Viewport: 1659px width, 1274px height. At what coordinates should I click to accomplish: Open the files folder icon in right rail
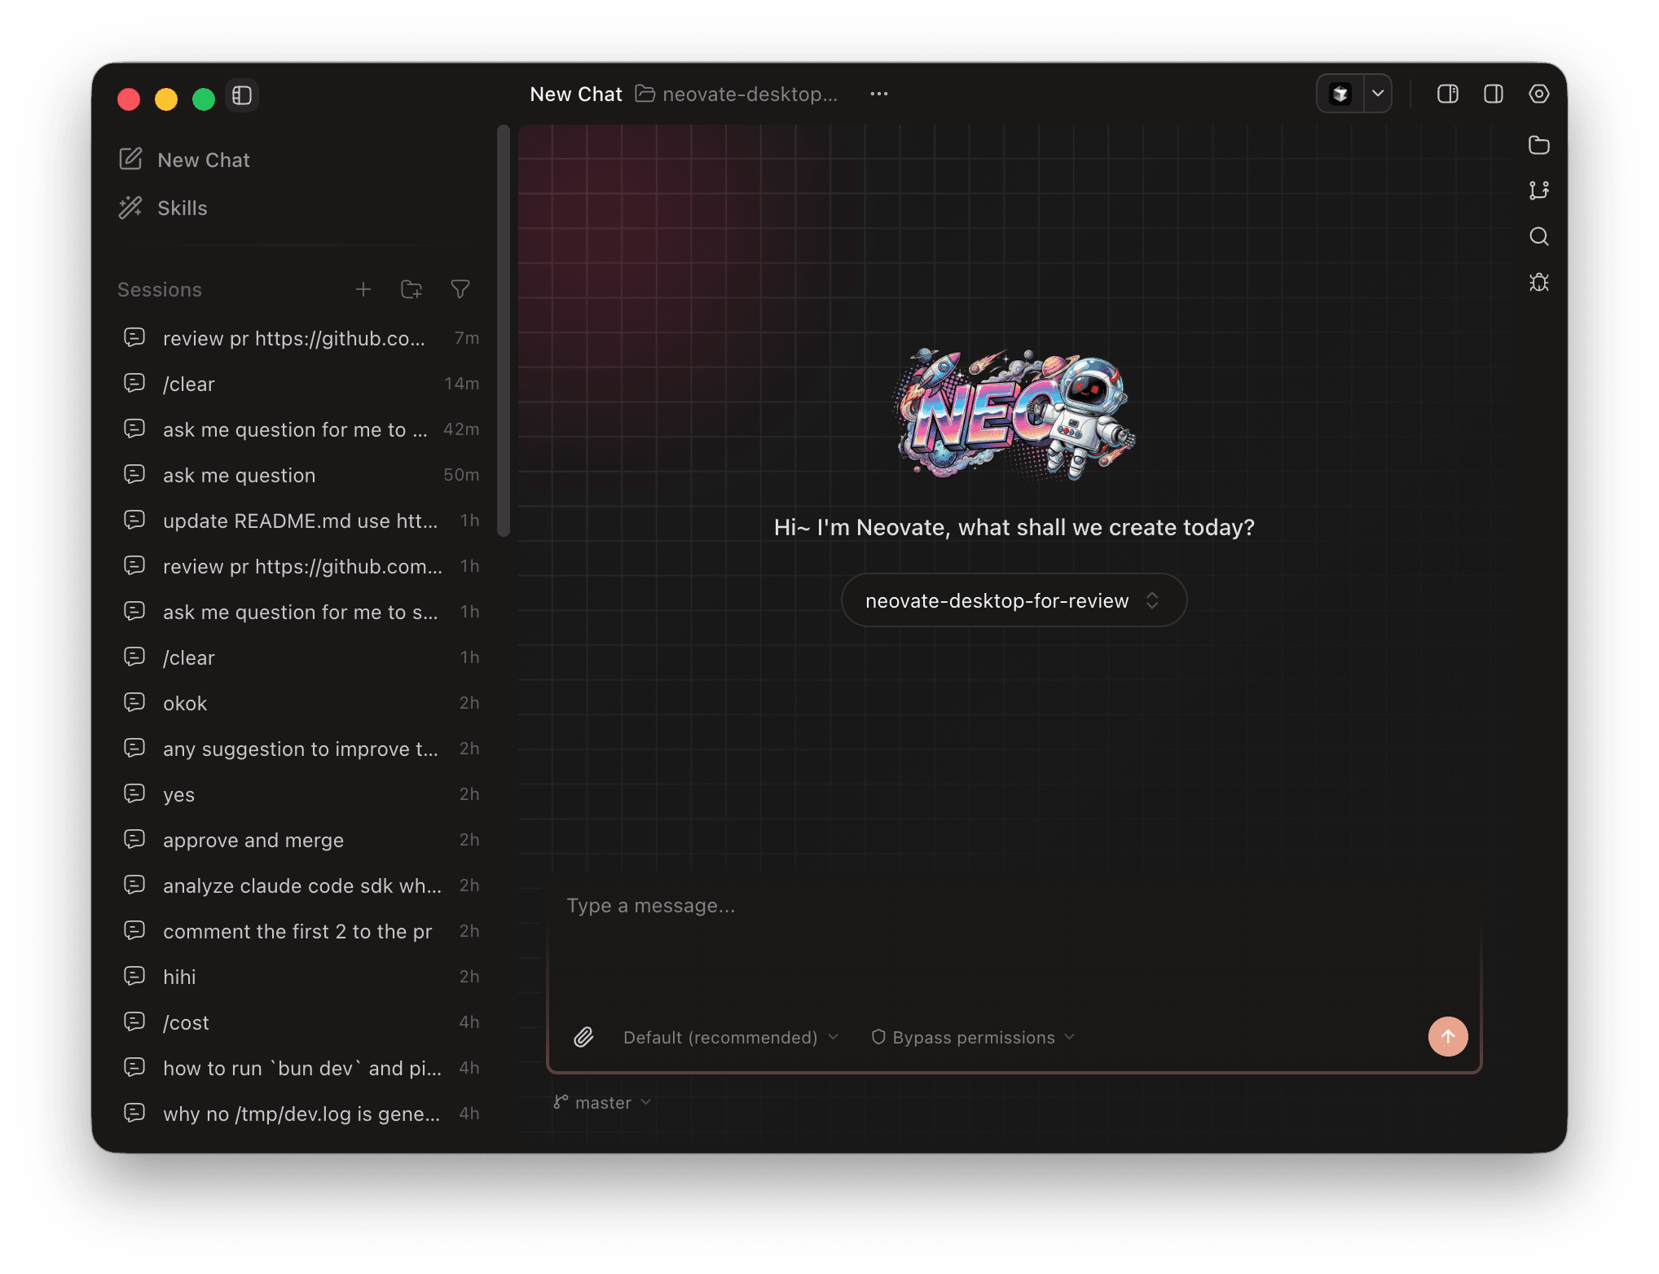(x=1538, y=145)
